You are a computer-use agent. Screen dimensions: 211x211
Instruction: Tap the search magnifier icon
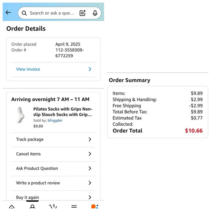point(24,13)
